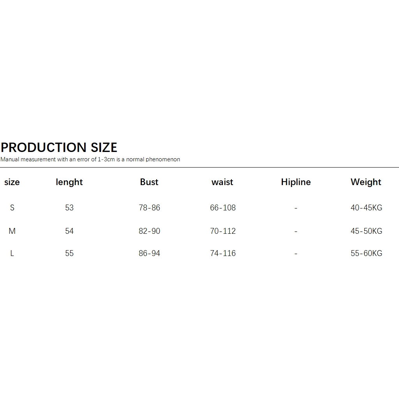Click the 'waist' column header

pos(222,182)
